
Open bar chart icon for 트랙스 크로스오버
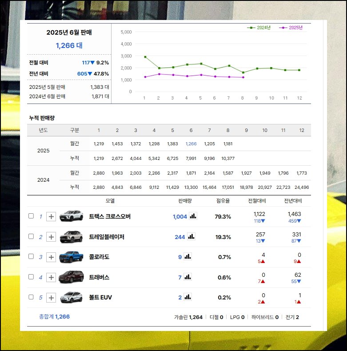193,216
